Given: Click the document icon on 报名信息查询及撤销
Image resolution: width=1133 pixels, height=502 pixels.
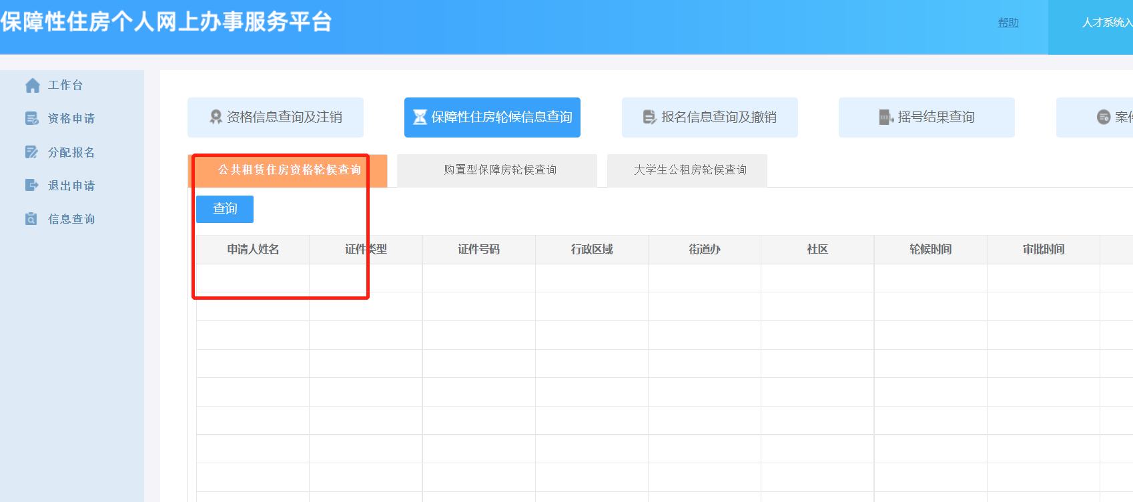Looking at the screenshot, I should tap(649, 117).
